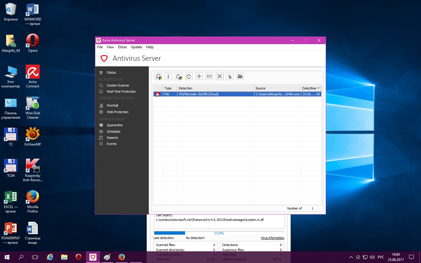Open properties with the info icon
Viewport: 421px width, 263px height.
point(168,77)
